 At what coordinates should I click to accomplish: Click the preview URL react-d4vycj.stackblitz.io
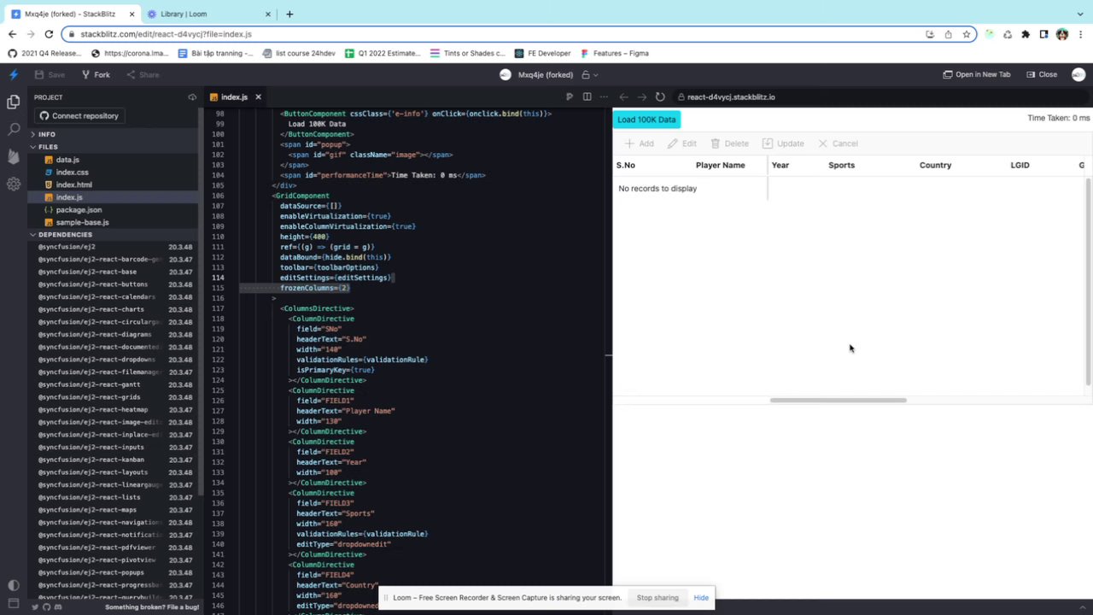coord(731,97)
